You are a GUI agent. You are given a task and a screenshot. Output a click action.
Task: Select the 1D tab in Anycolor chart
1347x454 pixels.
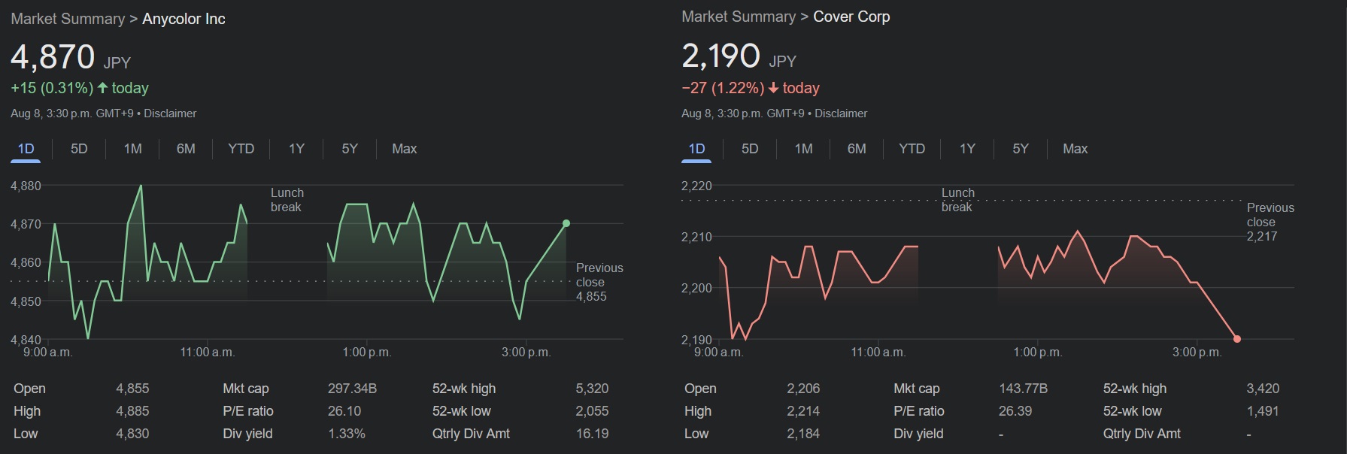click(26, 149)
